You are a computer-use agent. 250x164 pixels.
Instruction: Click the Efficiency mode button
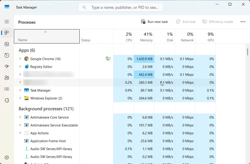click(x=218, y=22)
